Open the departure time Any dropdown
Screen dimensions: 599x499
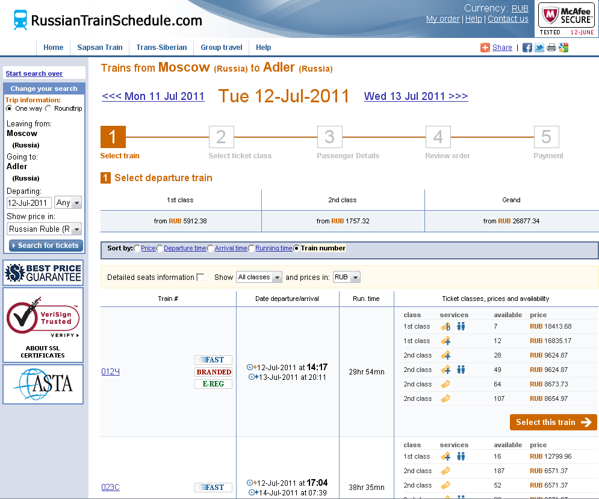tap(68, 203)
